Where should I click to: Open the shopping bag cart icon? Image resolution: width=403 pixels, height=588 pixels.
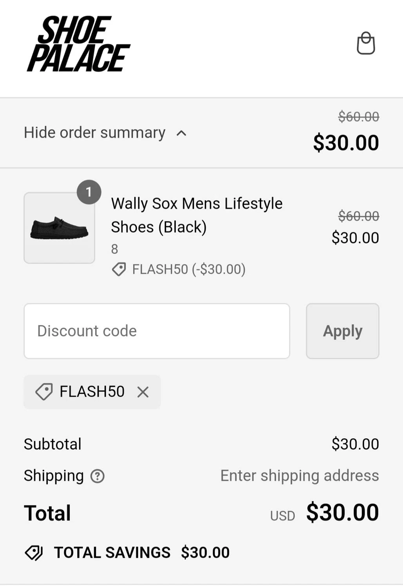[366, 43]
